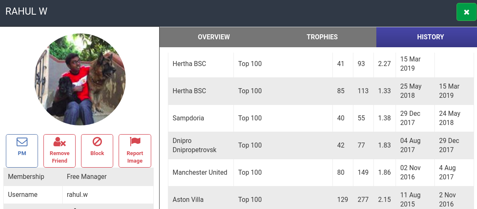Click the Remove Friend label text
The height and width of the screenshot is (209, 477).
coord(60,157)
